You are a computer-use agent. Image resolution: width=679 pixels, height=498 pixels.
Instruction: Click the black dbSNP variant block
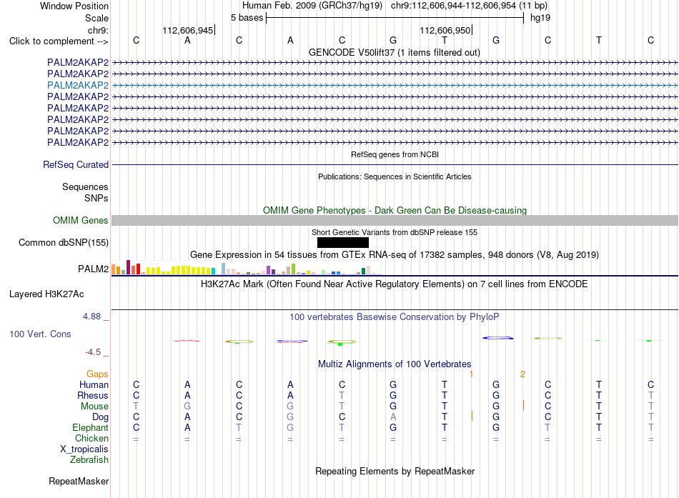pos(343,242)
